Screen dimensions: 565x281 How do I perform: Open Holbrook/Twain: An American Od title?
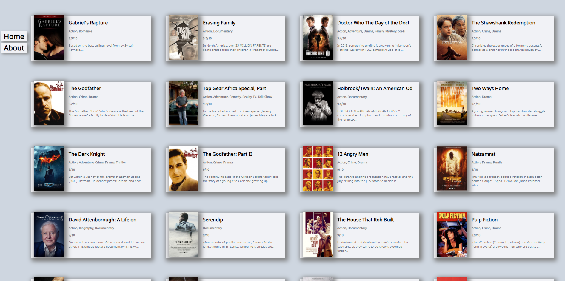click(375, 89)
